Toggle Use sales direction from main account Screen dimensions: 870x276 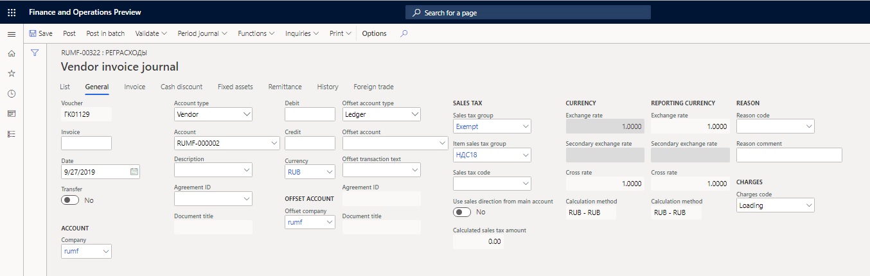click(462, 212)
